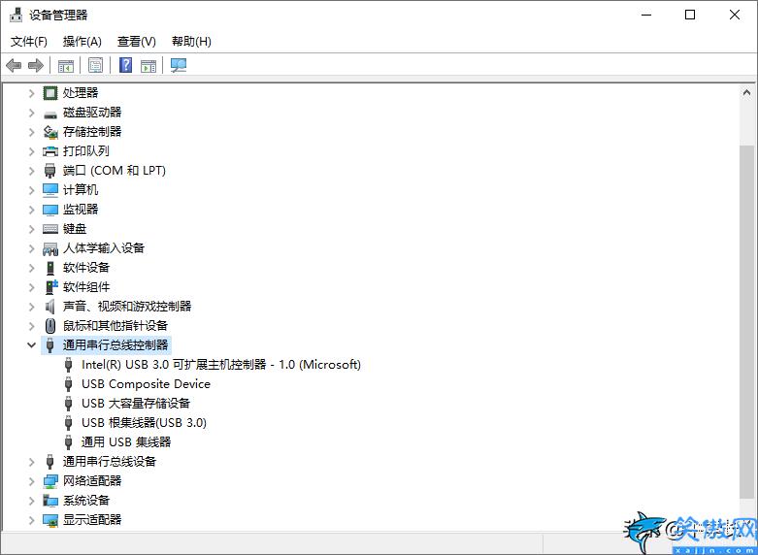The height and width of the screenshot is (555, 758).
Task: Expand the 监视器 node arrow
Action: coord(31,210)
